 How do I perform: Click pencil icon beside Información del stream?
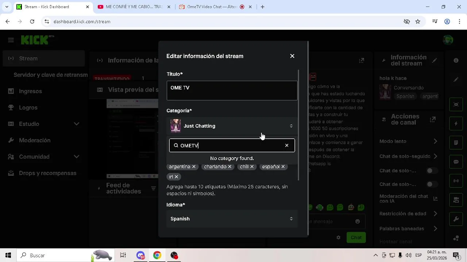tap(435, 60)
